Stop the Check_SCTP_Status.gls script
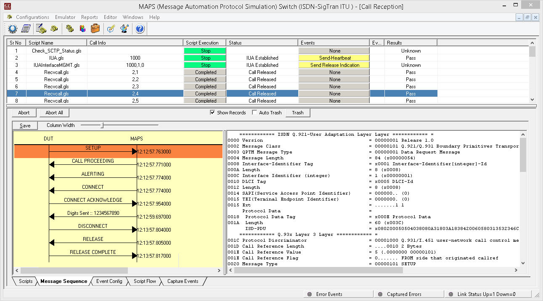 206,51
